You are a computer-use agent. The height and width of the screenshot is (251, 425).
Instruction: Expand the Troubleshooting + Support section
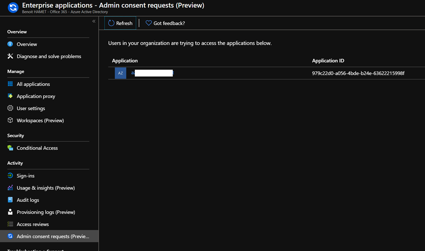(x=36, y=249)
